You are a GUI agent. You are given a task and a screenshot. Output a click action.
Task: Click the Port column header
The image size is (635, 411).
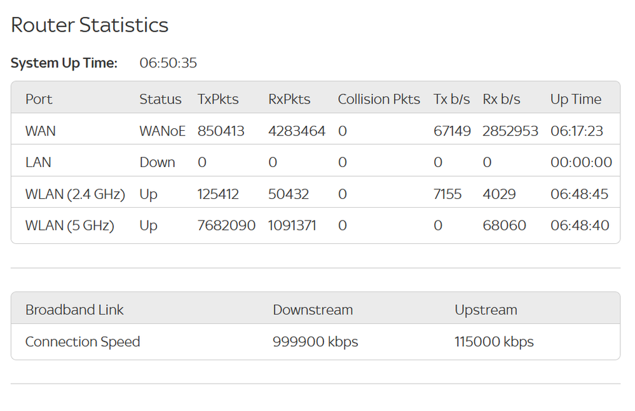(x=39, y=99)
